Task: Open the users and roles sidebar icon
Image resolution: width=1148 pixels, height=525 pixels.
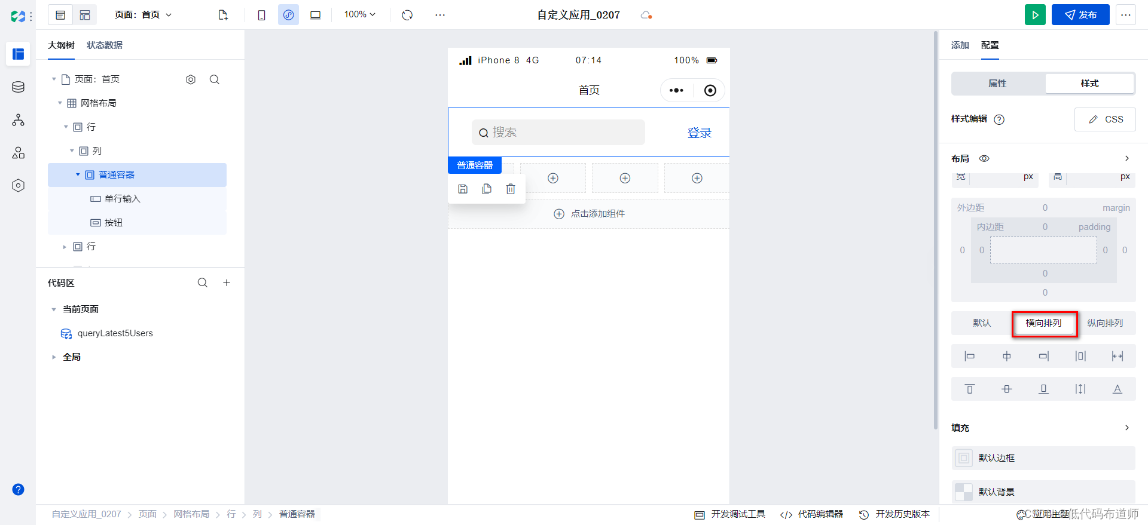Action: click(18, 153)
